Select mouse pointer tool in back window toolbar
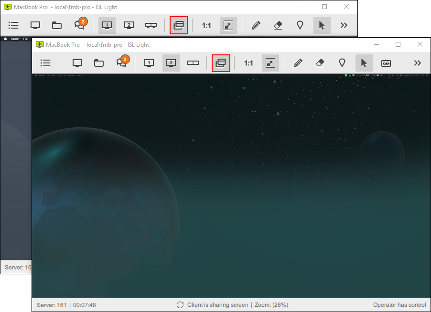 click(x=322, y=25)
